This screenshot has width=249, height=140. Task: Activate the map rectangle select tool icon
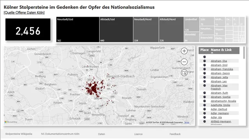pos(184,73)
